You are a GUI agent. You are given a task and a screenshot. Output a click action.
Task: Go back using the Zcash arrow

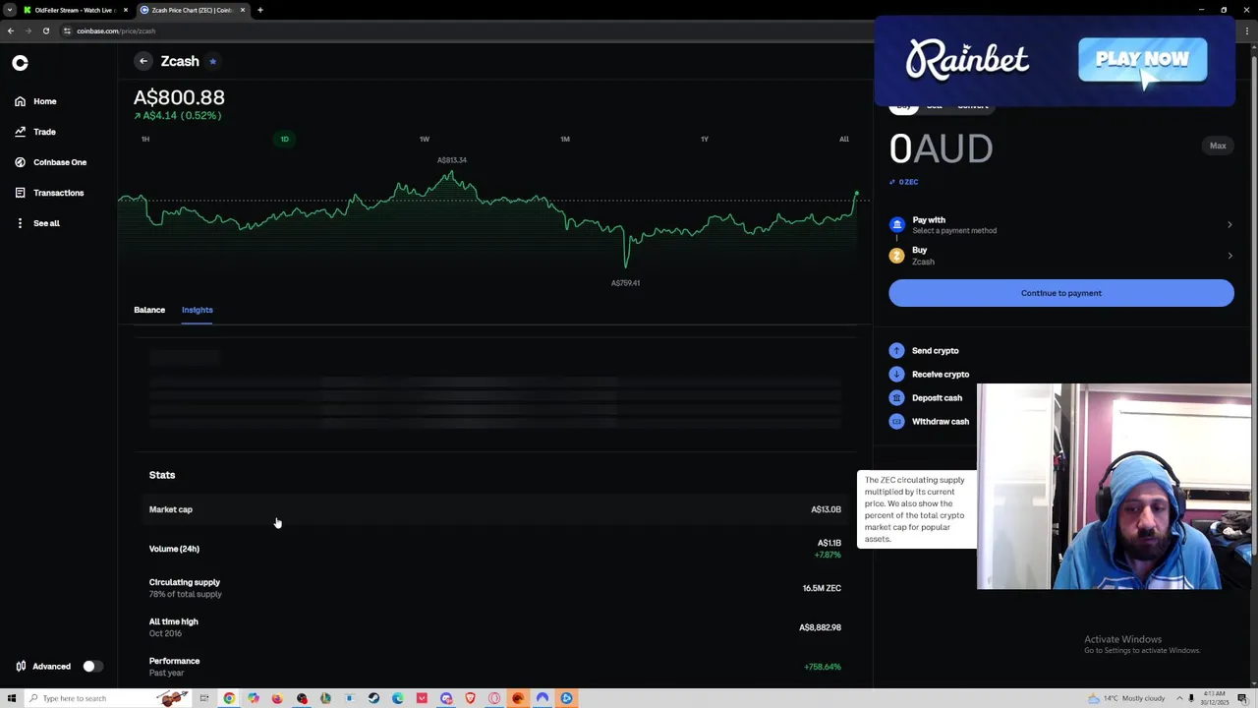point(143,61)
